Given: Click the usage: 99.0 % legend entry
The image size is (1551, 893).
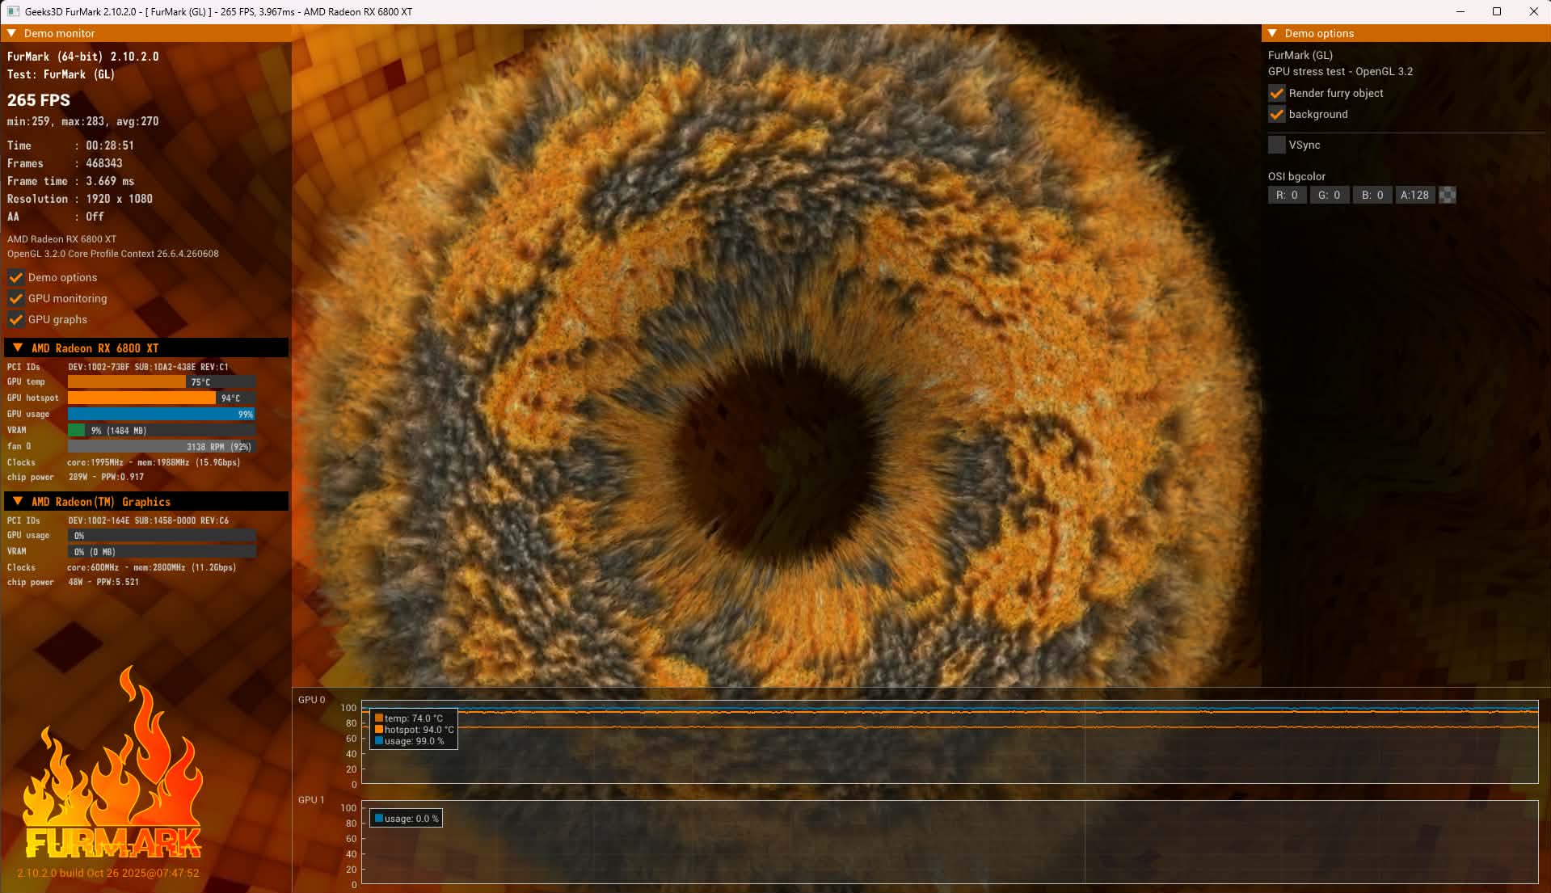Looking at the screenshot, I should pyautogui.click(x=410, y=740).
